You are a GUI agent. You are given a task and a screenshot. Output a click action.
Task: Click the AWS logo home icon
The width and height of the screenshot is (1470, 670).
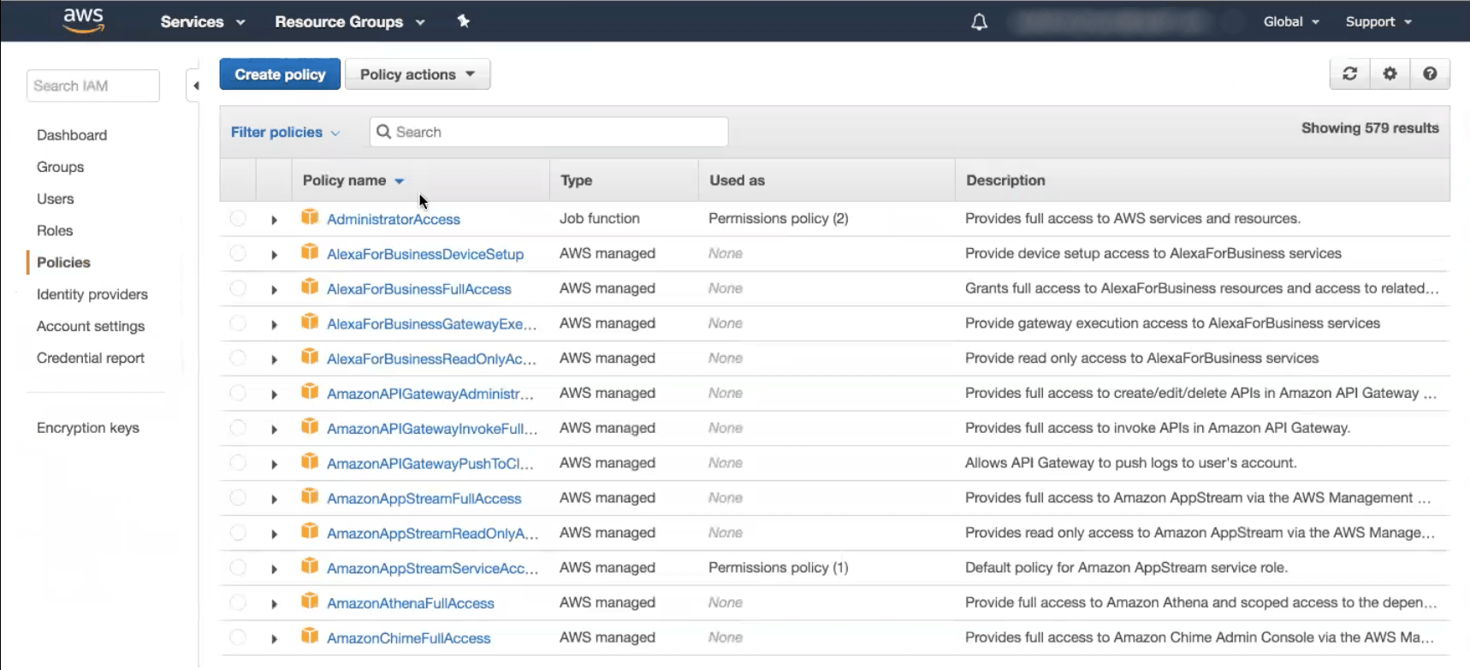tap(83, 21)
